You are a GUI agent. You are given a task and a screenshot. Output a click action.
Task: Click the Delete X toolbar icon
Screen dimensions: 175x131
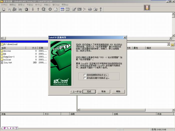(x=85, y=9)
